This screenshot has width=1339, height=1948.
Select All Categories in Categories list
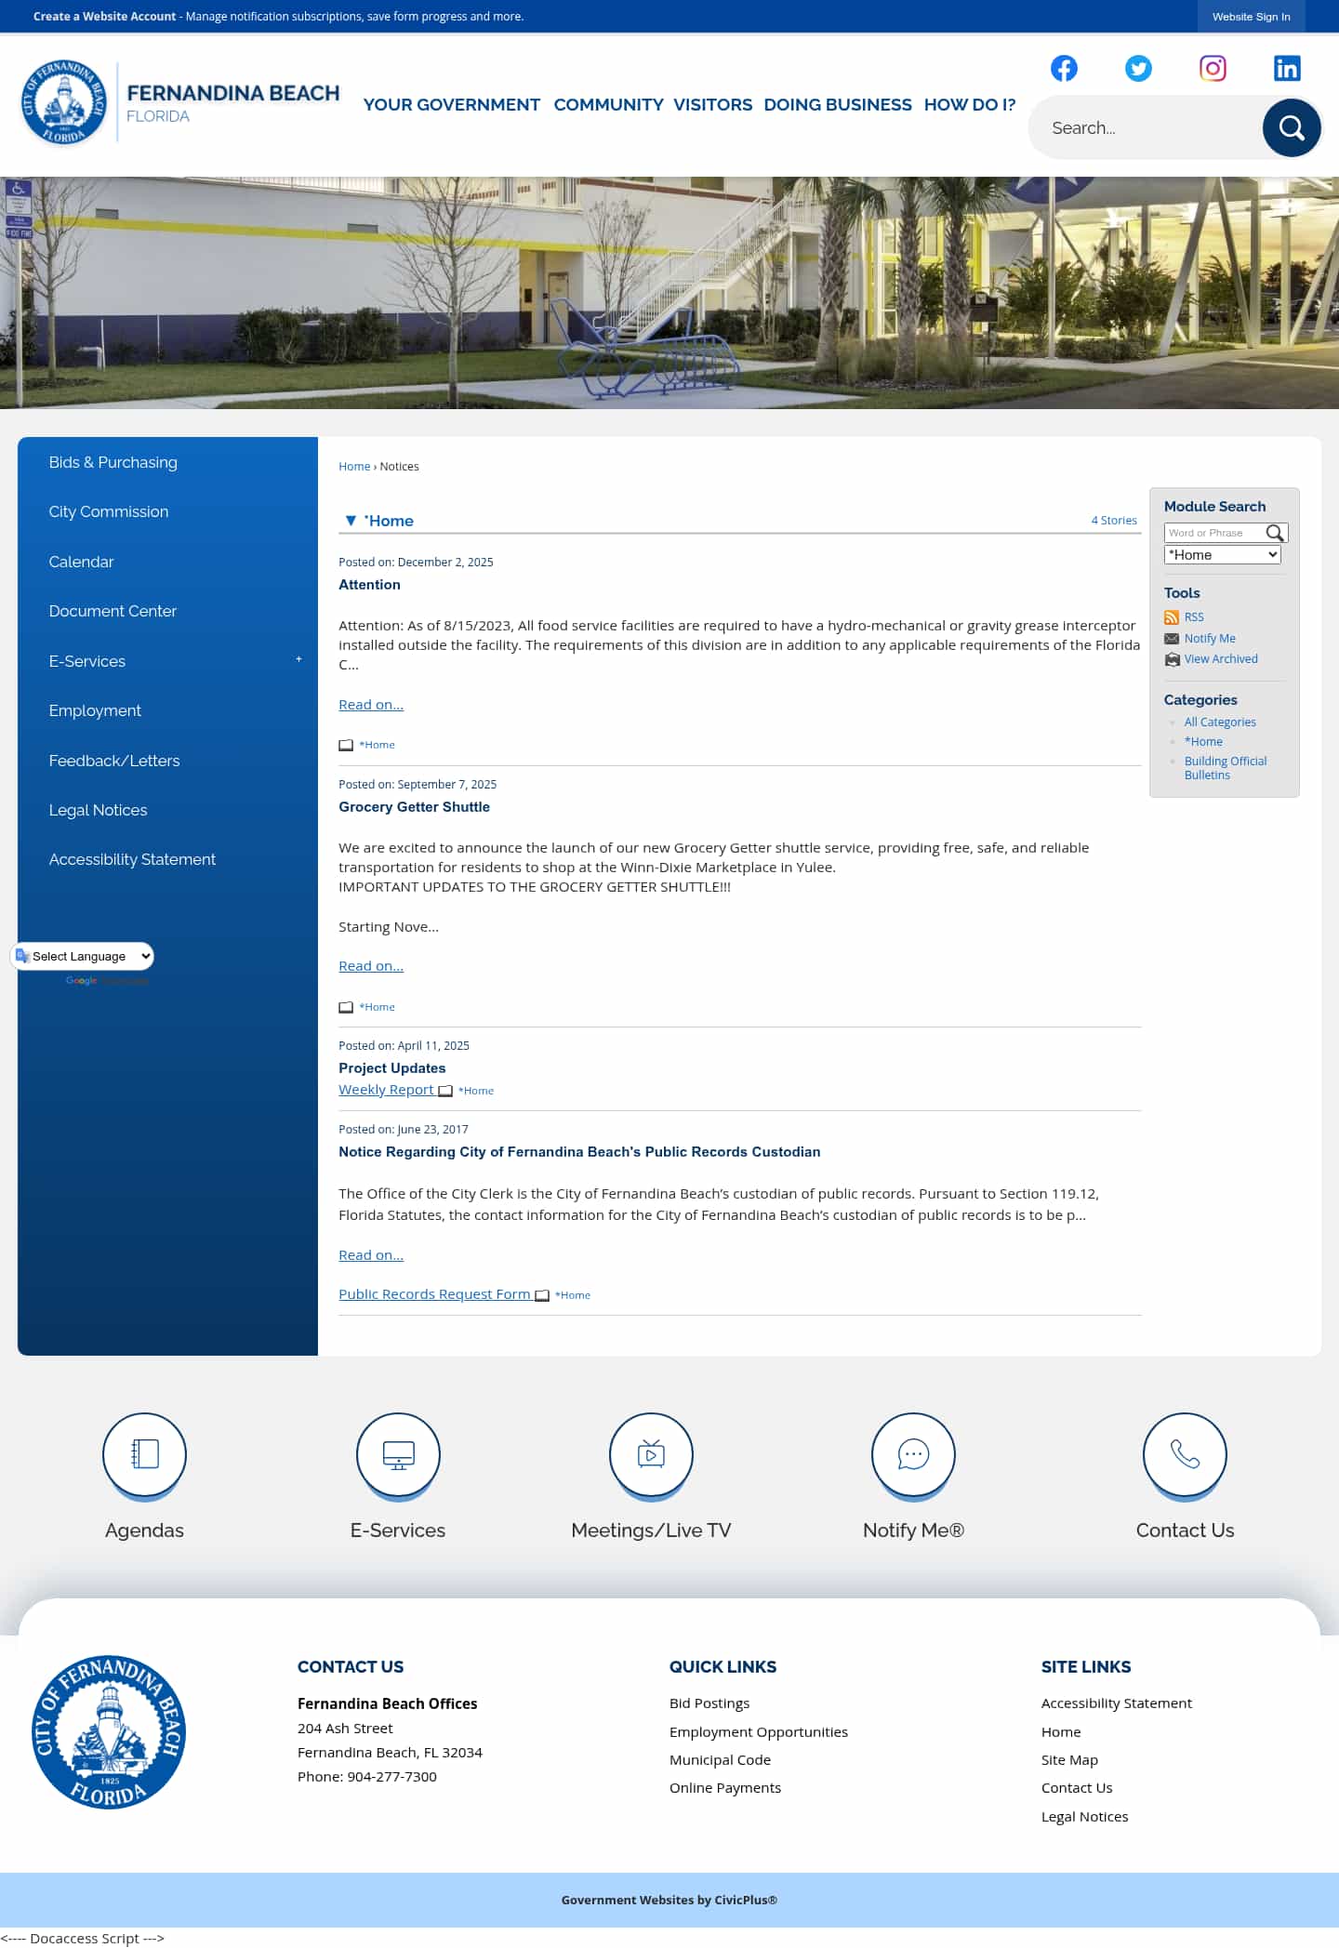1220,722
